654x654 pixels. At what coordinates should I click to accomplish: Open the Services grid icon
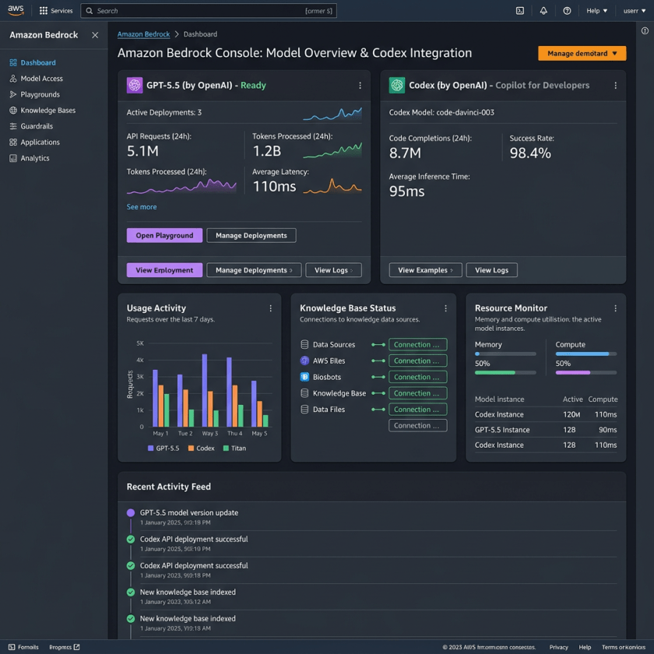click(x=44, y=11)
